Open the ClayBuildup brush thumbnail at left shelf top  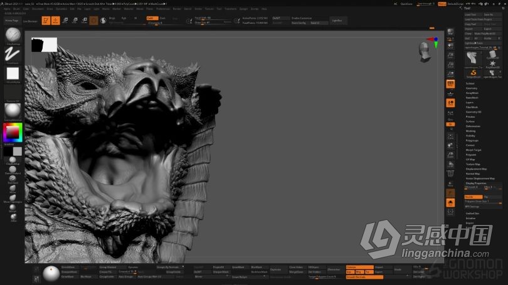[x=13, y=35]
